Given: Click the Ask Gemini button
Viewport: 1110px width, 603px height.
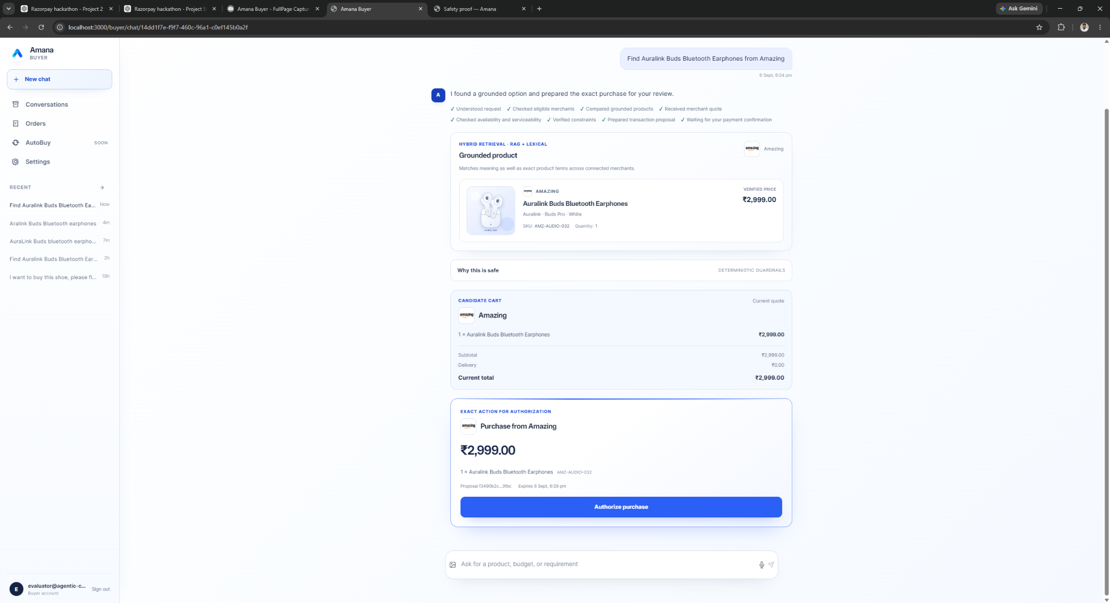Looking at the screenshot, I should (x=1019, y=9).
